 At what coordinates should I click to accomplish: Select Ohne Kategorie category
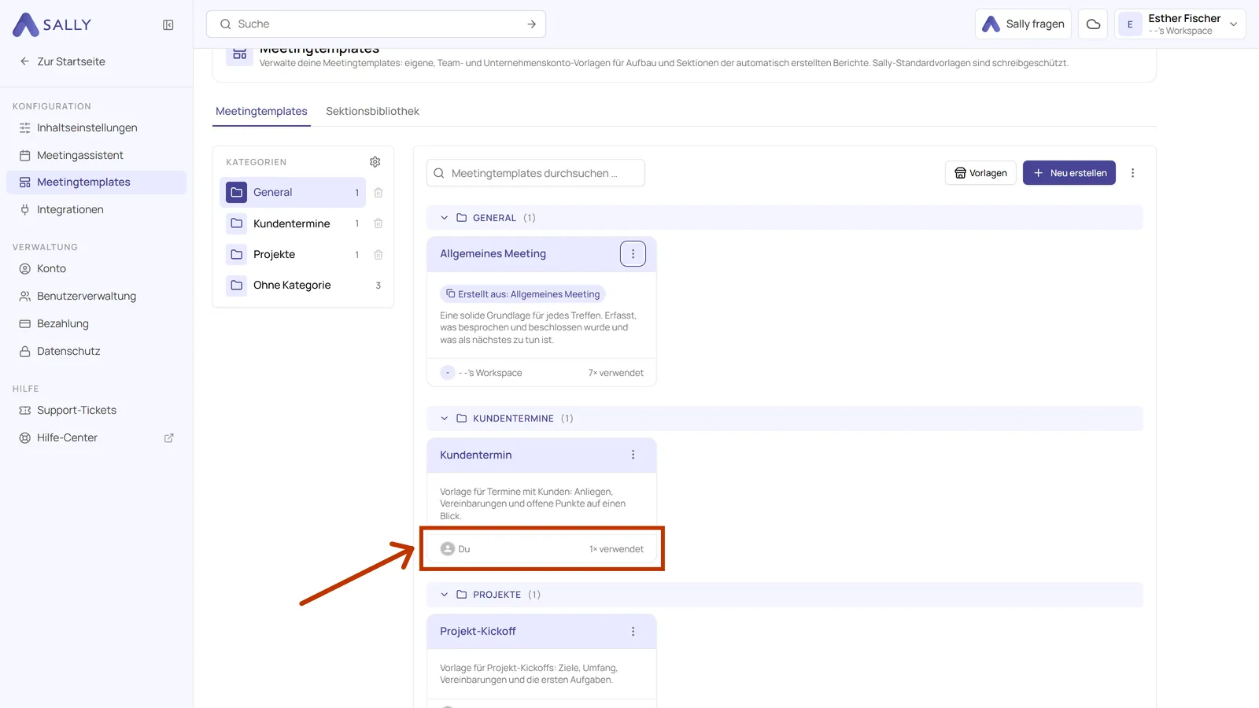[x=303, y=285]
